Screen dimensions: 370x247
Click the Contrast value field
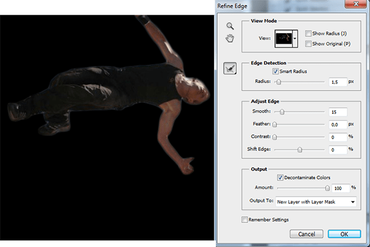[338, 137]
